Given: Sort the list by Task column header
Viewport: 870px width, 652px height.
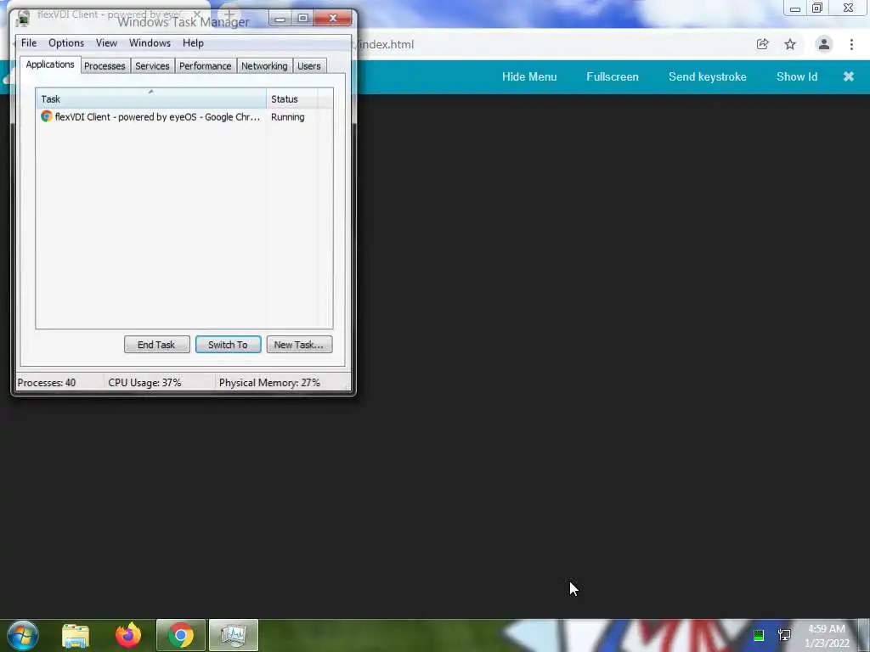Looking at the screenshot, I should 151,98.
